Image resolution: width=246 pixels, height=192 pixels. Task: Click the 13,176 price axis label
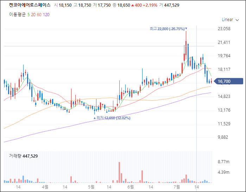click(x=224, y=110)
